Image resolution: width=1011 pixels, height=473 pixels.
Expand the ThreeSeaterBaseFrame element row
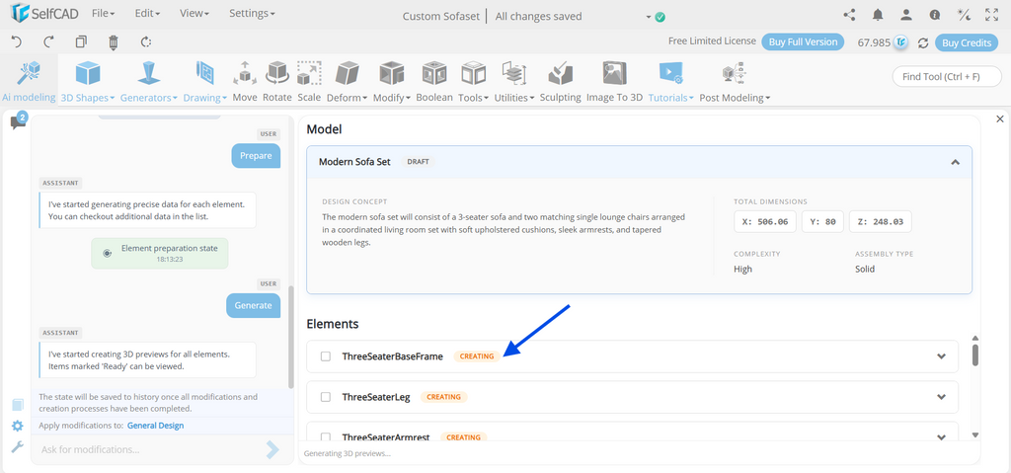(x=941, y=356)
